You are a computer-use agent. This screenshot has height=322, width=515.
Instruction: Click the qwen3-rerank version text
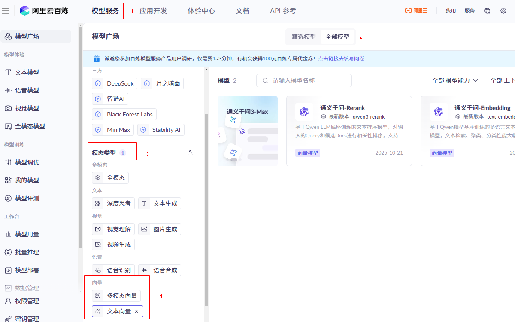click(369, 116)
